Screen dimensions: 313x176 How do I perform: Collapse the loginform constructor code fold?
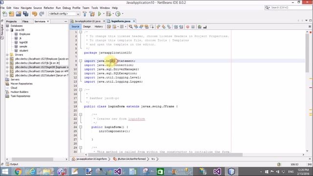click(81, 127)
